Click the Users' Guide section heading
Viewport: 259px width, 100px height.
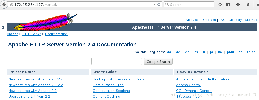105,72
